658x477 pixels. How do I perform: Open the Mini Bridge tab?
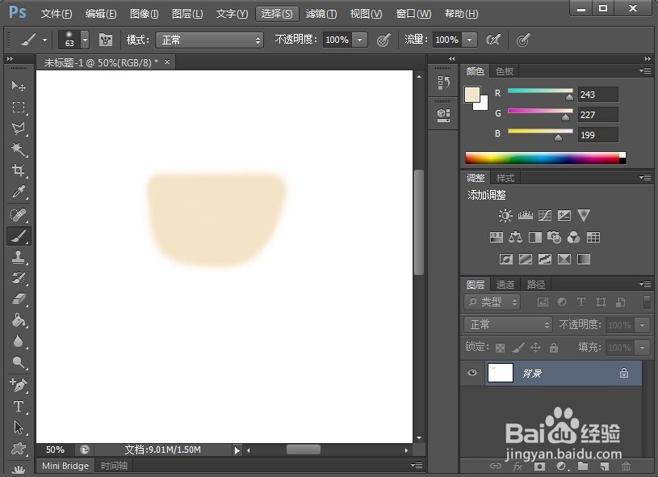[x=65, y=466]
